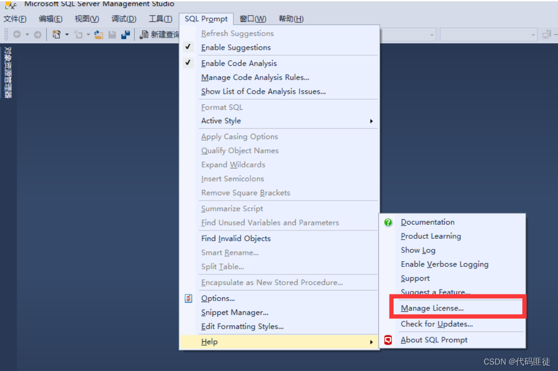Select Insert Semicolons

pyautogui.click(x=232, y=179)
